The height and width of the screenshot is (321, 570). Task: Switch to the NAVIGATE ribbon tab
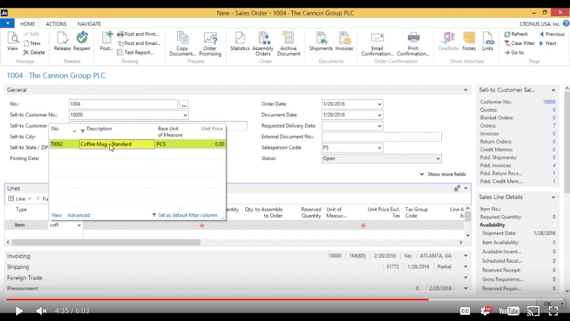89,24
